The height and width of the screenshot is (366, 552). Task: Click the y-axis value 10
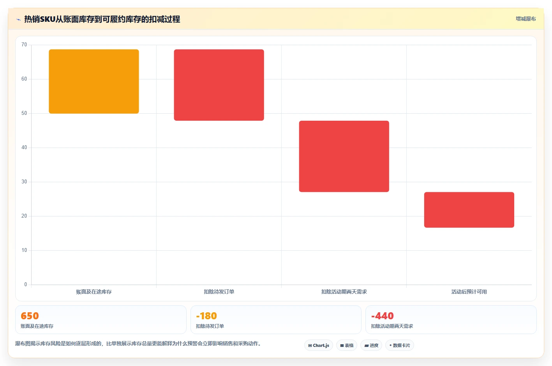[x=24, y=250]
